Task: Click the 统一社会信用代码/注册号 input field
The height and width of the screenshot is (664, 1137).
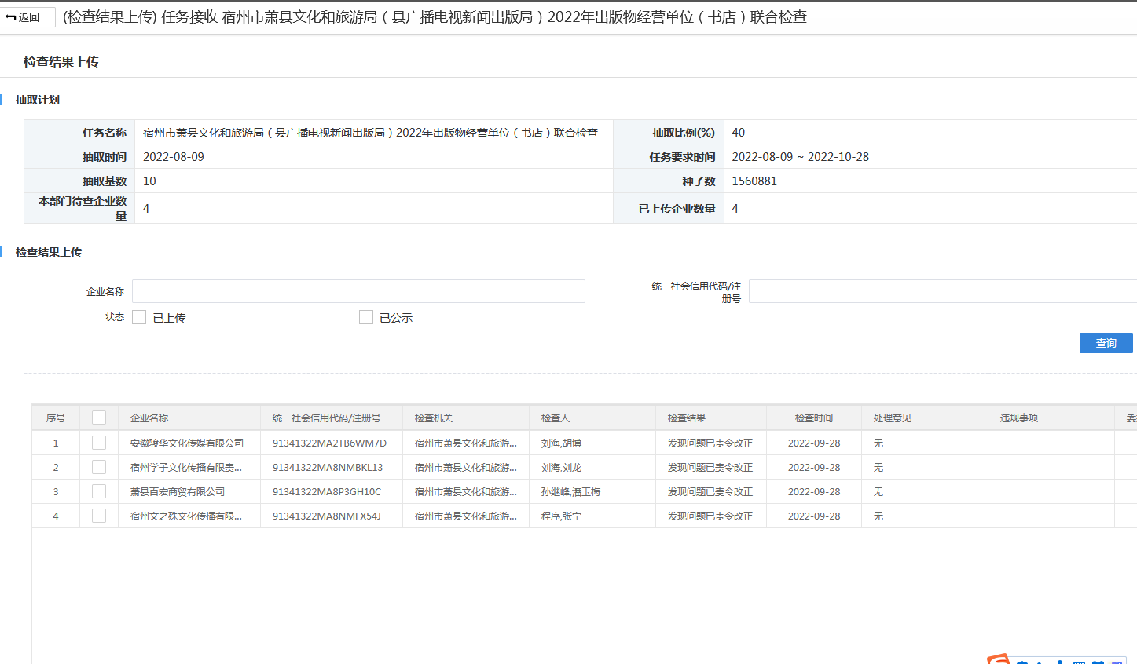Action: pos(941,291)
